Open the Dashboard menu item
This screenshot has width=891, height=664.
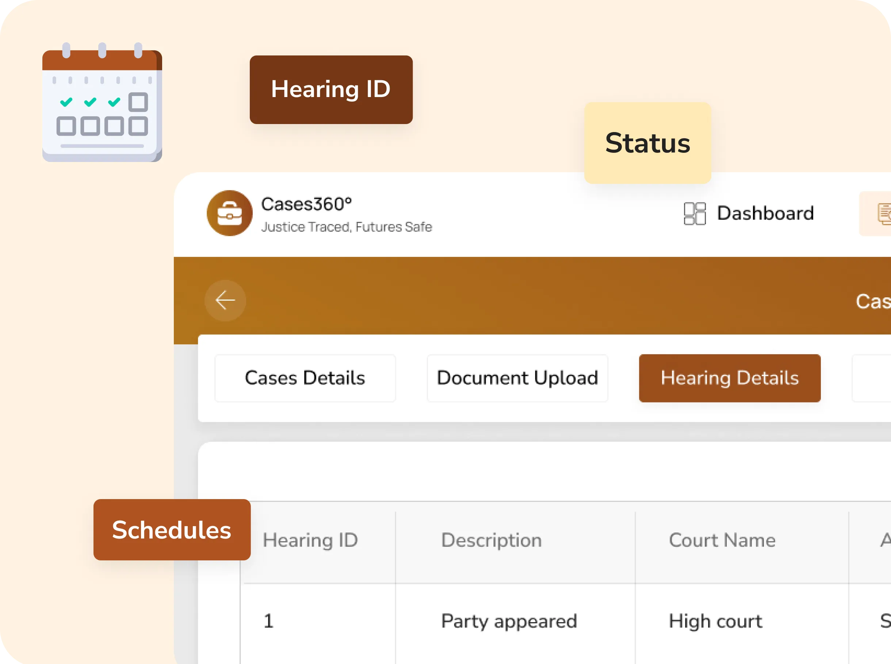pos(765,213)
